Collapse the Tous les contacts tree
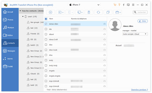 [x=20, y=11]
